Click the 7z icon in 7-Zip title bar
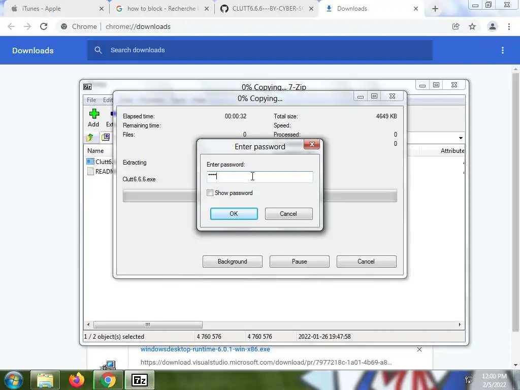The height and width of the screenshot is (390, 520). point(87,87)
